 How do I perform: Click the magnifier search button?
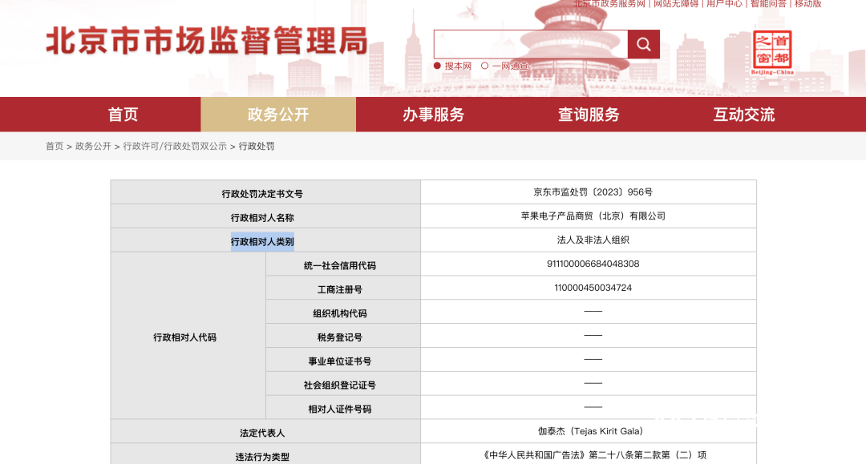tap(643, 44)
